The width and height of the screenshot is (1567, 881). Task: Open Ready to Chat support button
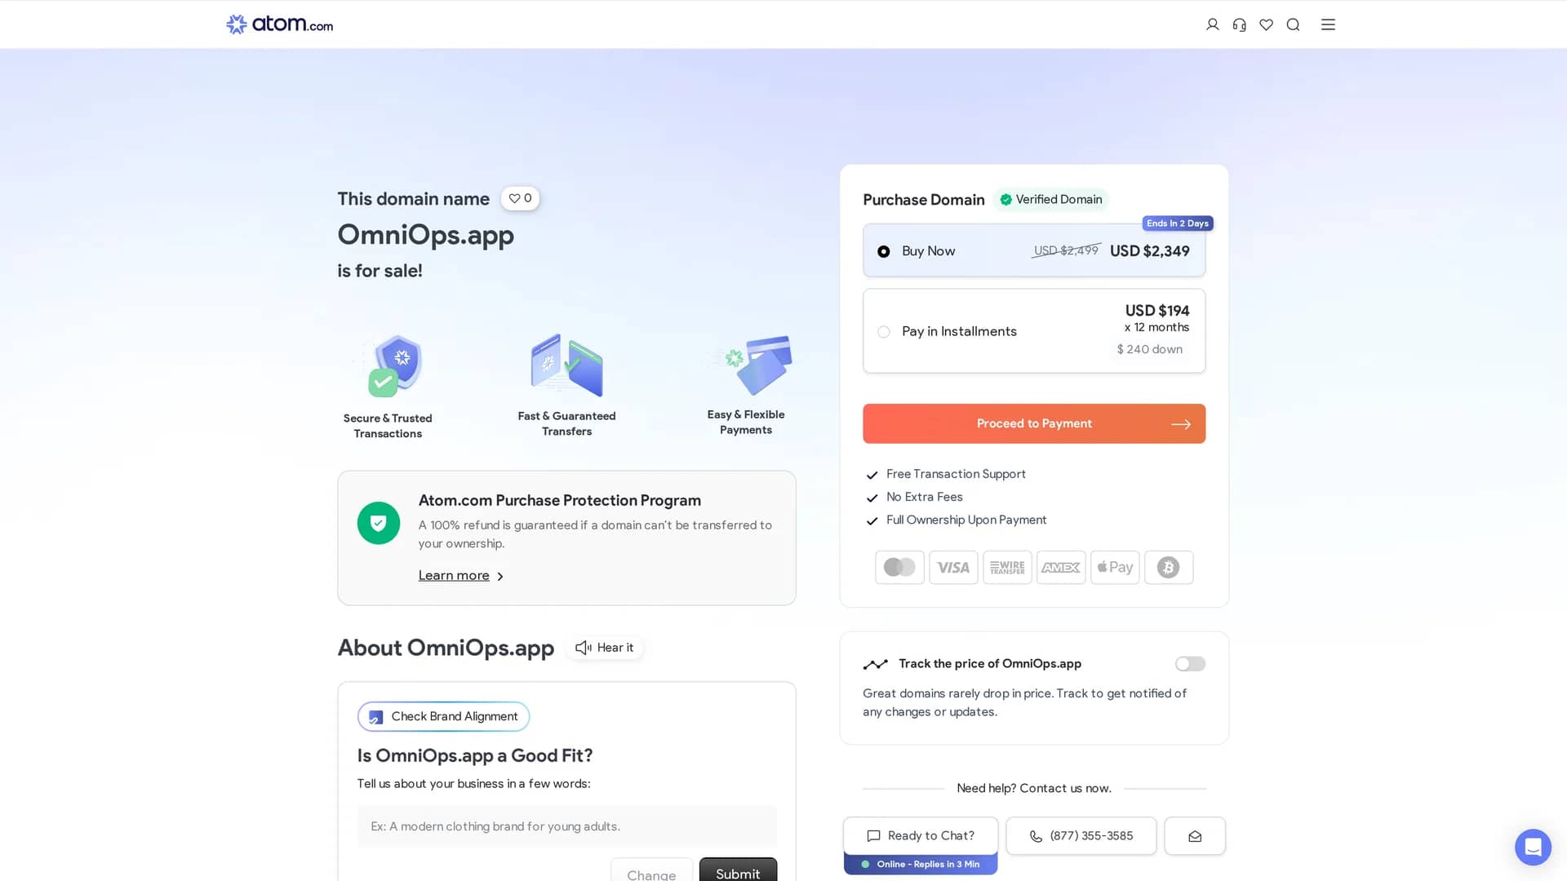(x=921, y=835)
